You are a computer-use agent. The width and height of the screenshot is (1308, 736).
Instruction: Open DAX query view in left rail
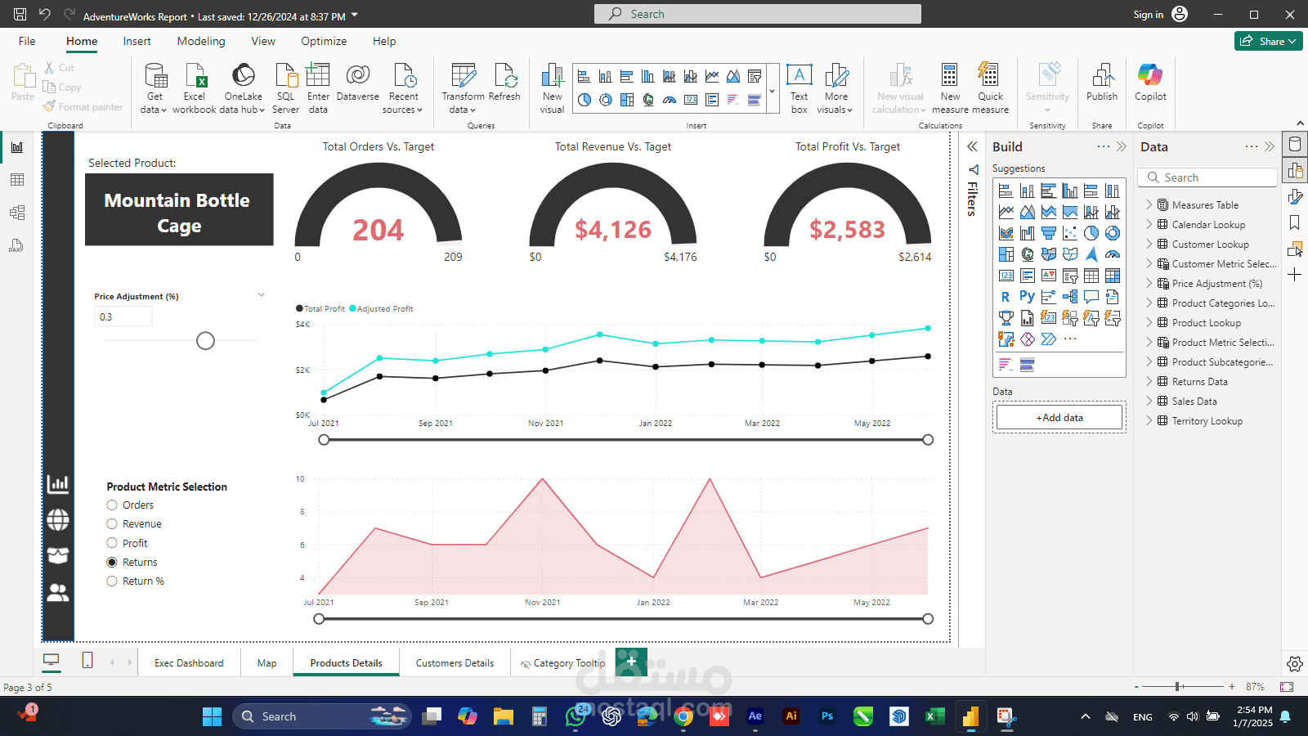(x=17, y=245)
